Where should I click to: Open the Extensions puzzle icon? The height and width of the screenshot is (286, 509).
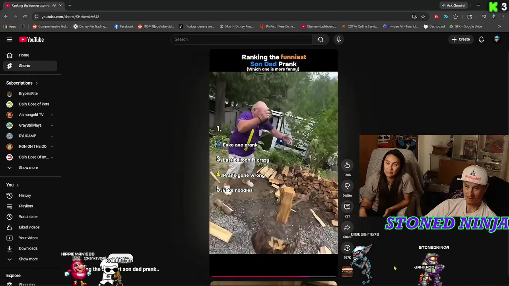456,17
